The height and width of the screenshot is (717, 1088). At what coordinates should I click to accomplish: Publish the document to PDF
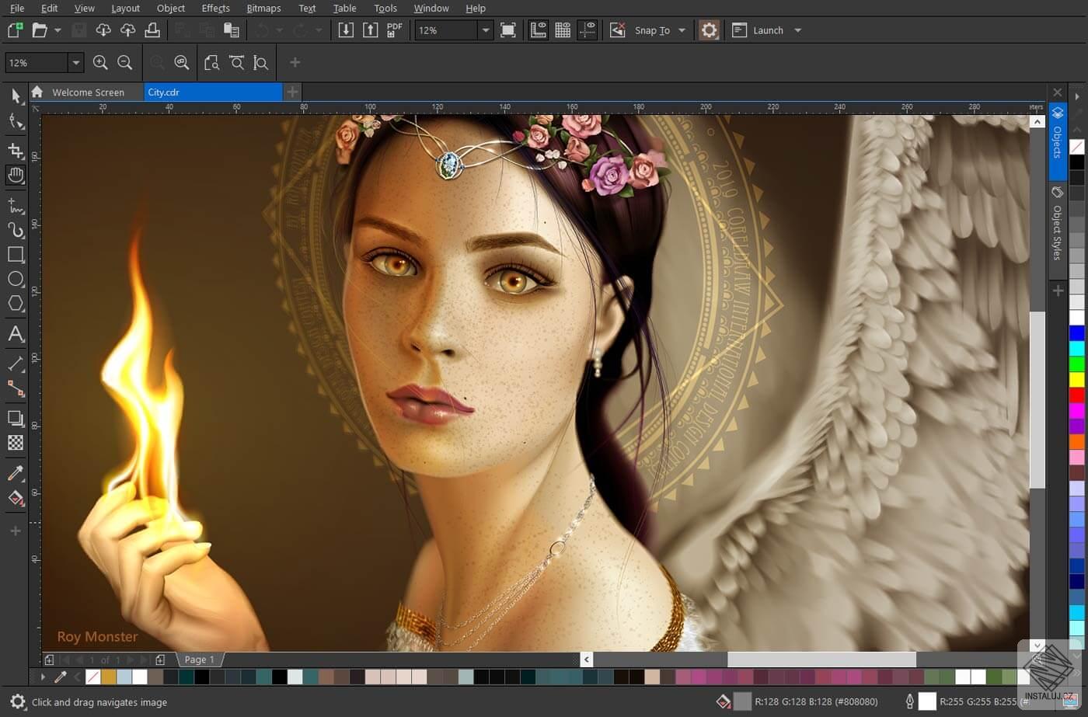tap(394, 30)
